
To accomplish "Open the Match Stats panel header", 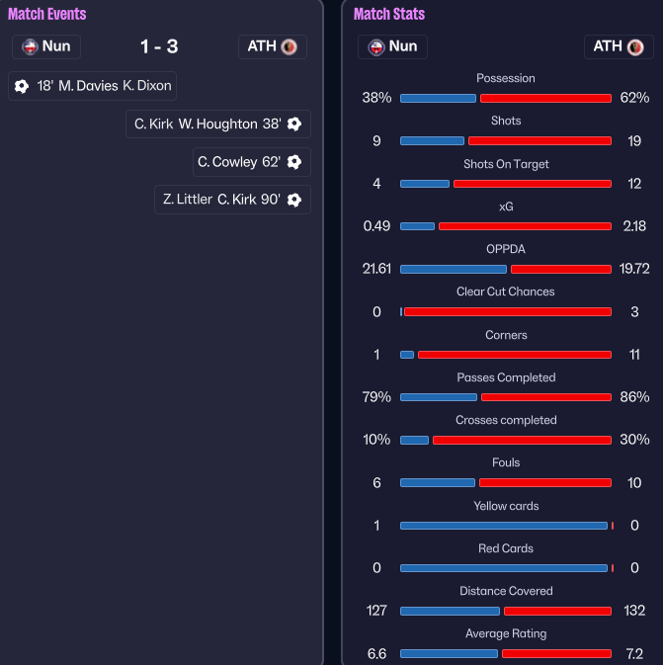I will click(388, 14).
